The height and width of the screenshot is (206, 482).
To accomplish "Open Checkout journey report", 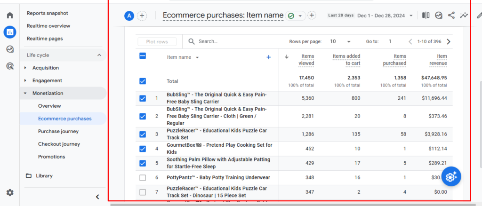I will point(59,144).
